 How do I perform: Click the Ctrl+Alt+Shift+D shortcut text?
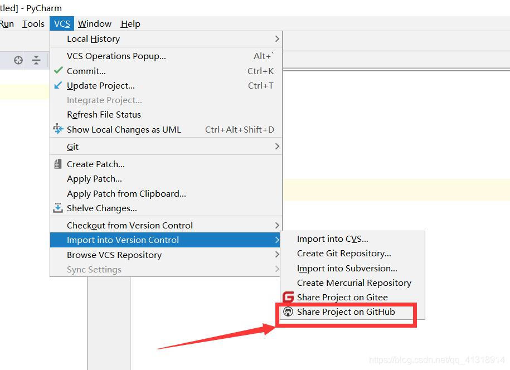[x=239, y=129]
